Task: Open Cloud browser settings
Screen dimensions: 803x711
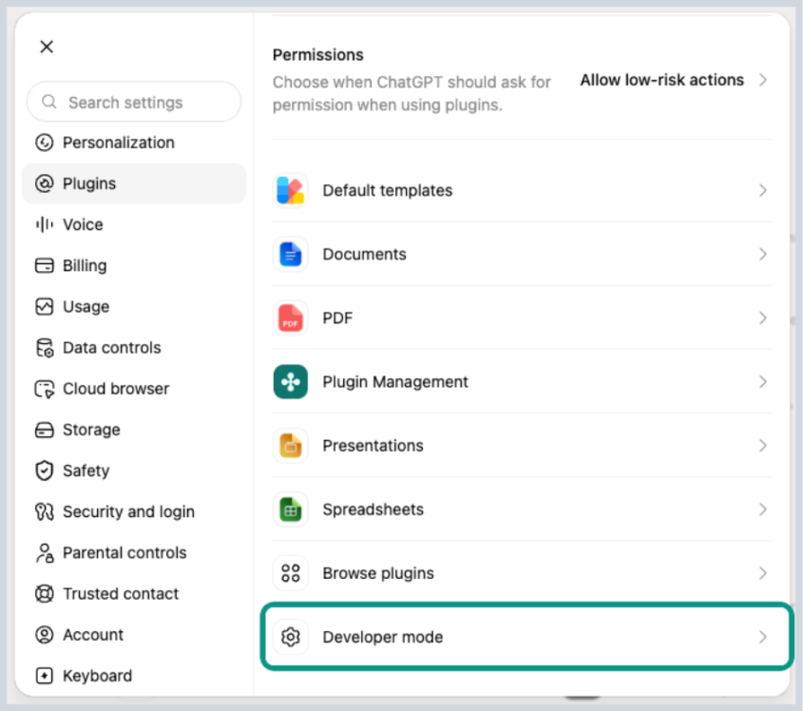Action: [x=134, y=389]
